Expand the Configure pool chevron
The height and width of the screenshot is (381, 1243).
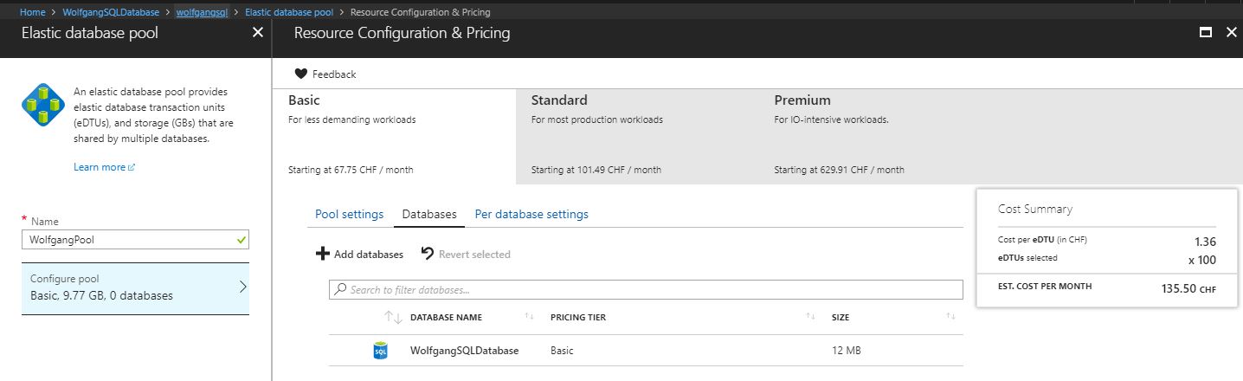point(242,287)
